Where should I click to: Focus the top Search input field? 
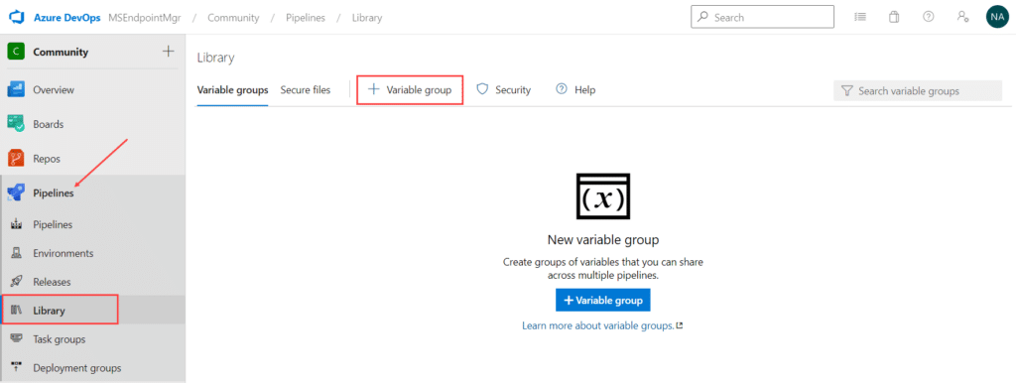point(763,18)
